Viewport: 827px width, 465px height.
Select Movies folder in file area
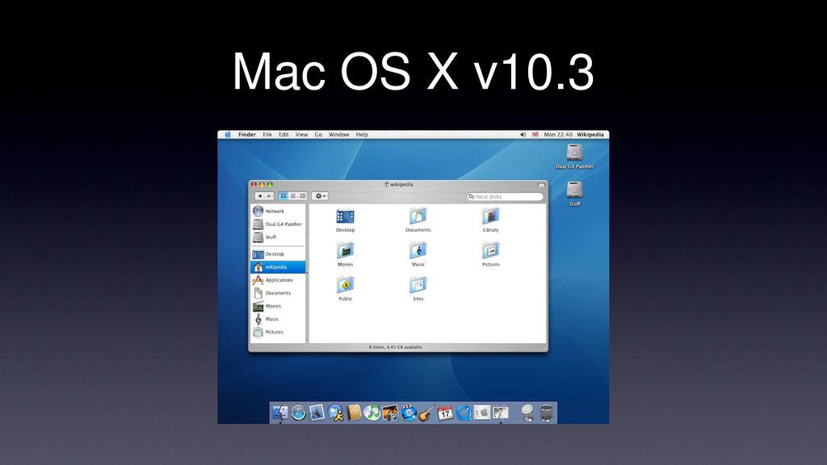(346, 254)
